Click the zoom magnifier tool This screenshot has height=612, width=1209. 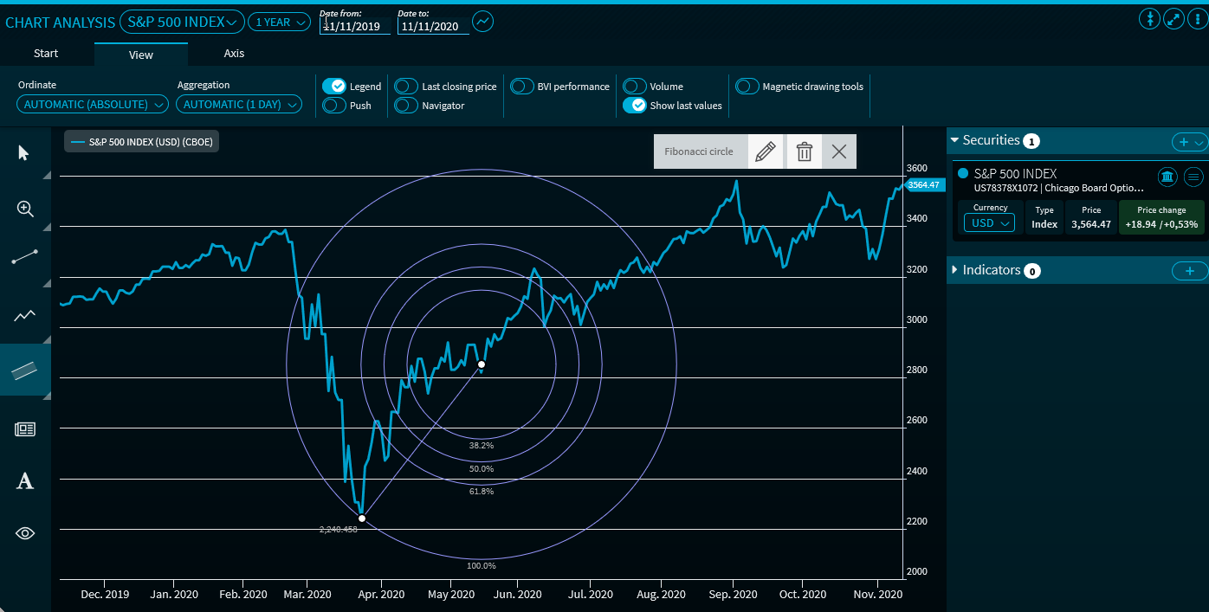(x=25, y=209)
